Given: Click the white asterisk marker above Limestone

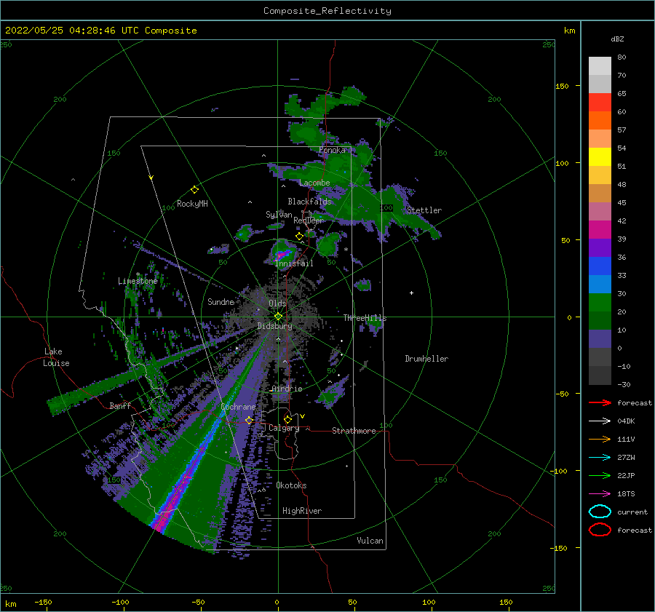Looking at the screenshot, I should pos(138,274).
